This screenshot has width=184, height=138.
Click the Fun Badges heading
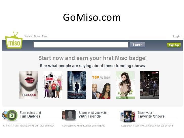(30, 116)
